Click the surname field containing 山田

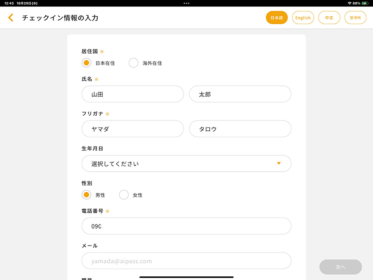point(132,94)
